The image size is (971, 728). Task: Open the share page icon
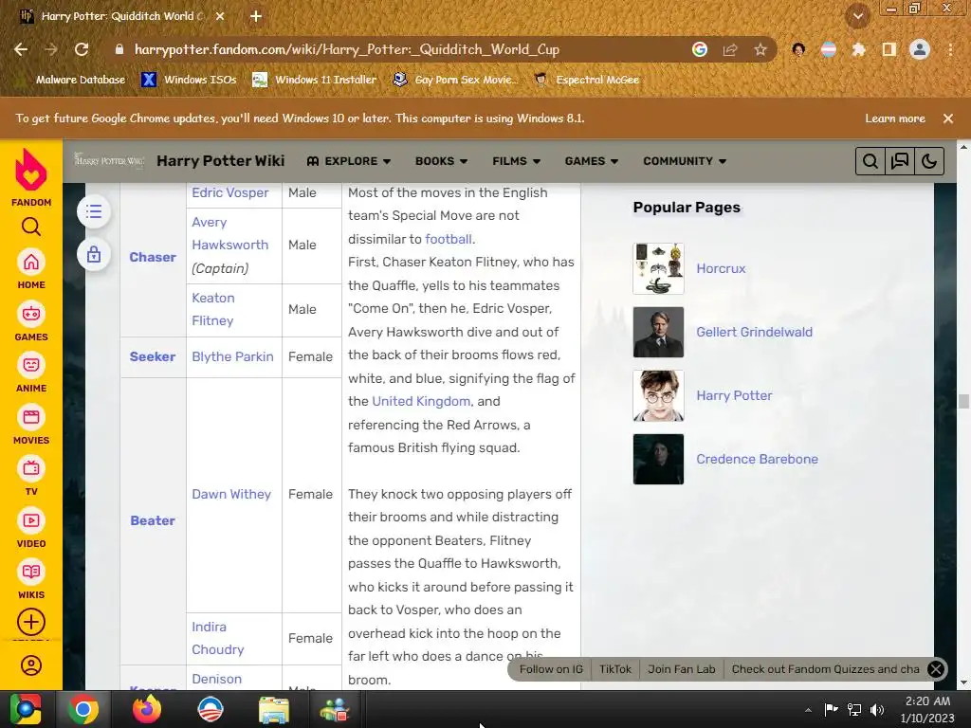pos(730,49)
